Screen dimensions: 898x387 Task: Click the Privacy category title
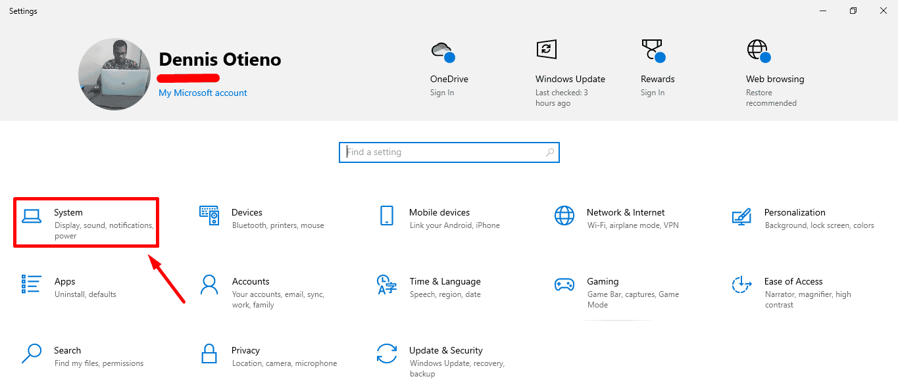click(245, 350)
